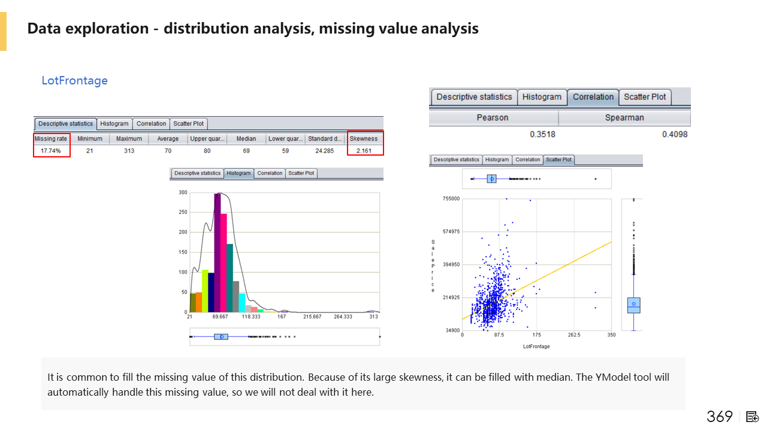Image resolution: width=767 pixels, height=431 pixels.
Task: Click the yellow accent bar beside the slide title
Action: coord(3,31)
